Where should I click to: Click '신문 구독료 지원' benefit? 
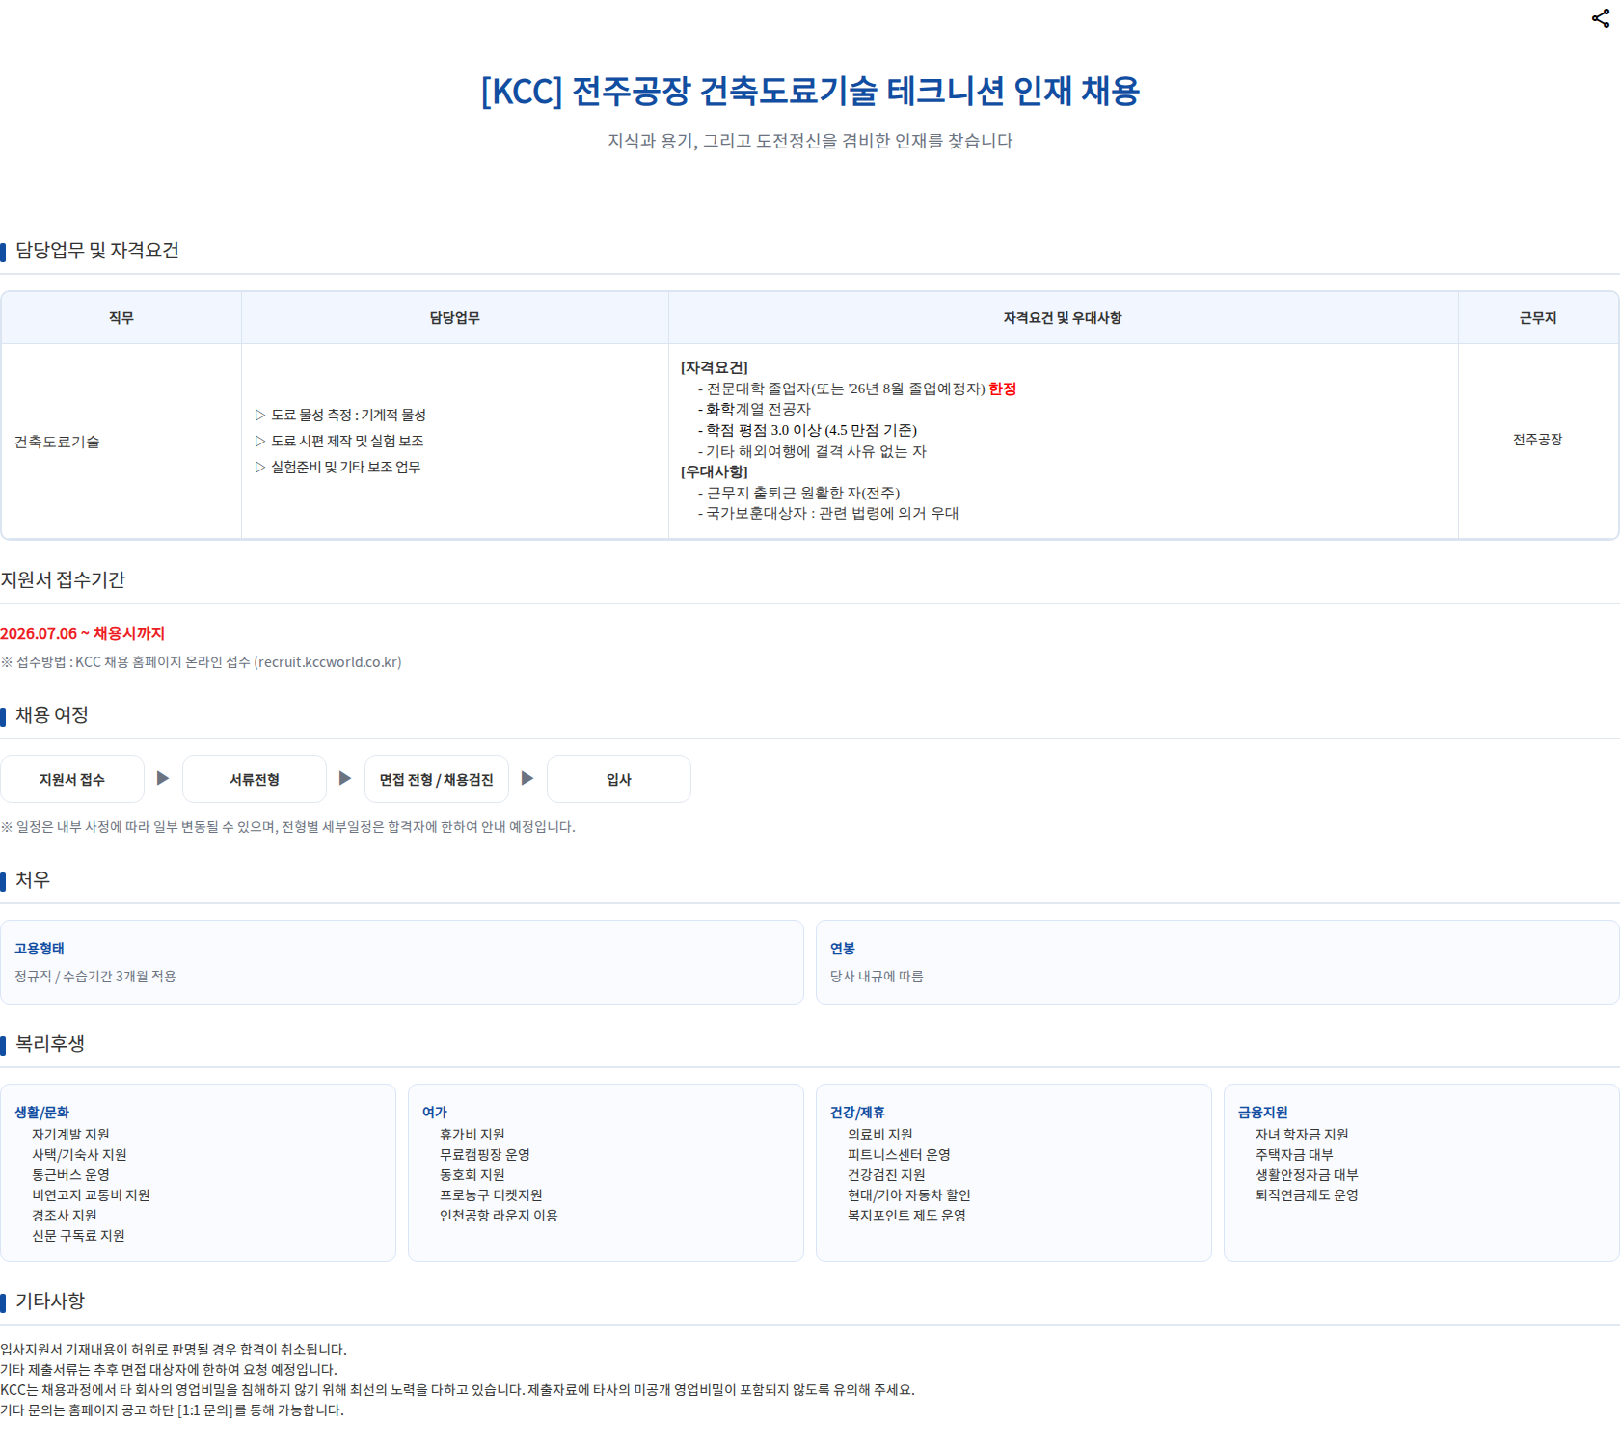point(78,1236)
